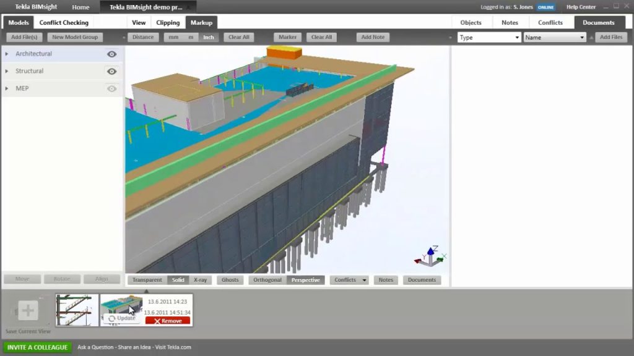
Task: Open the Clipping tab
Action: pyautogui.click(x=168, y=22)
